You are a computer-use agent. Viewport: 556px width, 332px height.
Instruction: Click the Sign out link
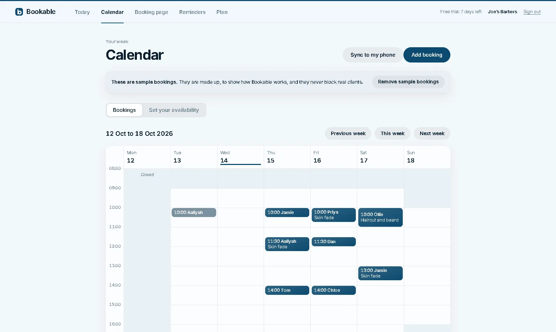532,12
